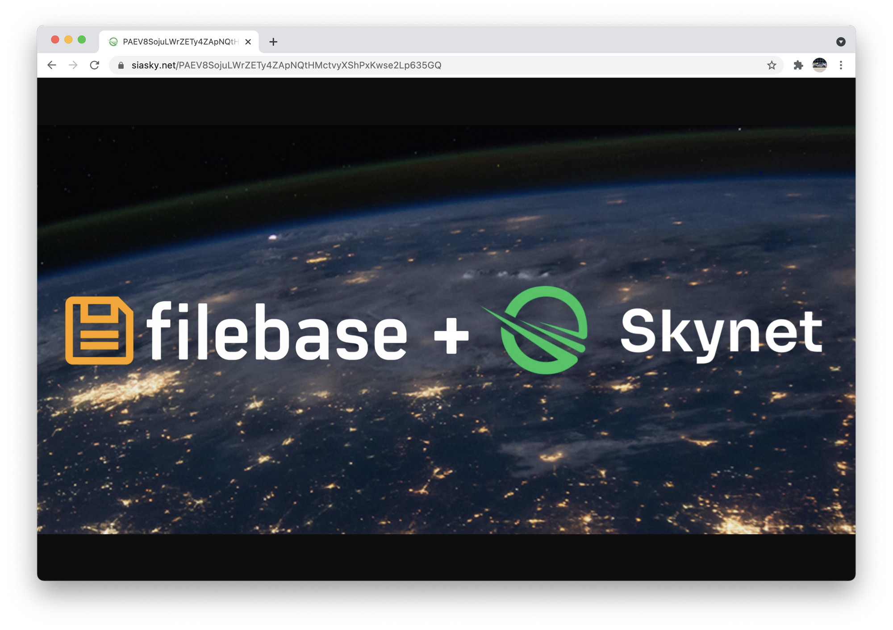Viewport: 893px width, 630px height.
Task: Bookmark this page with the star icon
Action: [772, 65]
